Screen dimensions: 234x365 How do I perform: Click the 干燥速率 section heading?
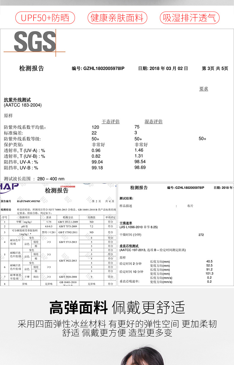tap(126, 223)
